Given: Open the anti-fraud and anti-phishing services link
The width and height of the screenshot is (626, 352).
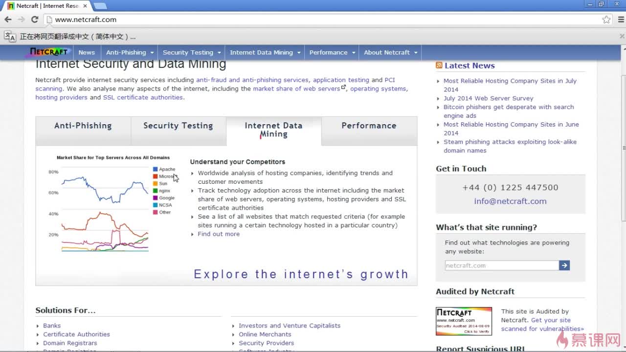Looking at the screenshot, I should (x=252, y=80).
